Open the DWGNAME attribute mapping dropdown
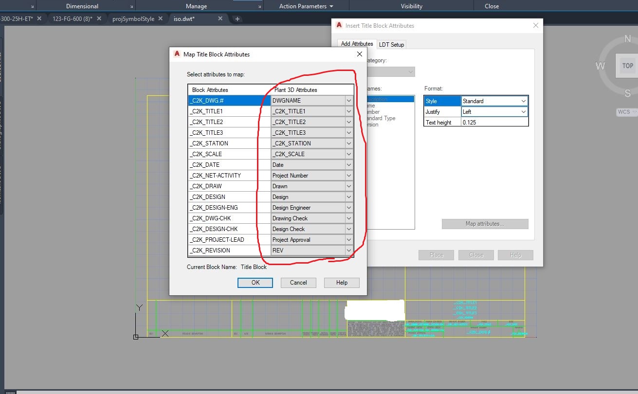Screen dimensions: 638x394 pyautogui.click(x=348, y=100)
